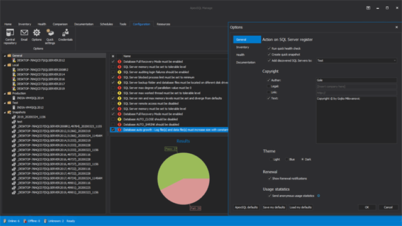This screenshot has width=402, height=226.
Task: Toggle Add discovered SQL Servers checkbox
Action: pos(269,61)
